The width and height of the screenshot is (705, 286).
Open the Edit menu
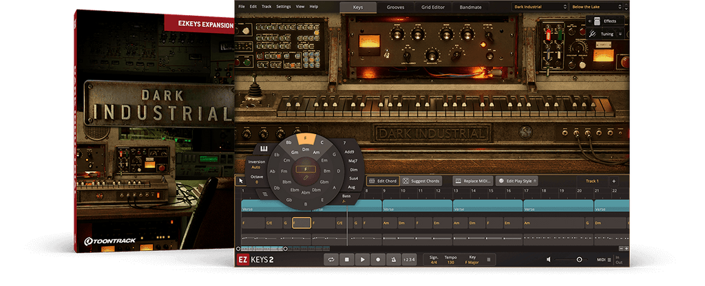click(253, 7)
